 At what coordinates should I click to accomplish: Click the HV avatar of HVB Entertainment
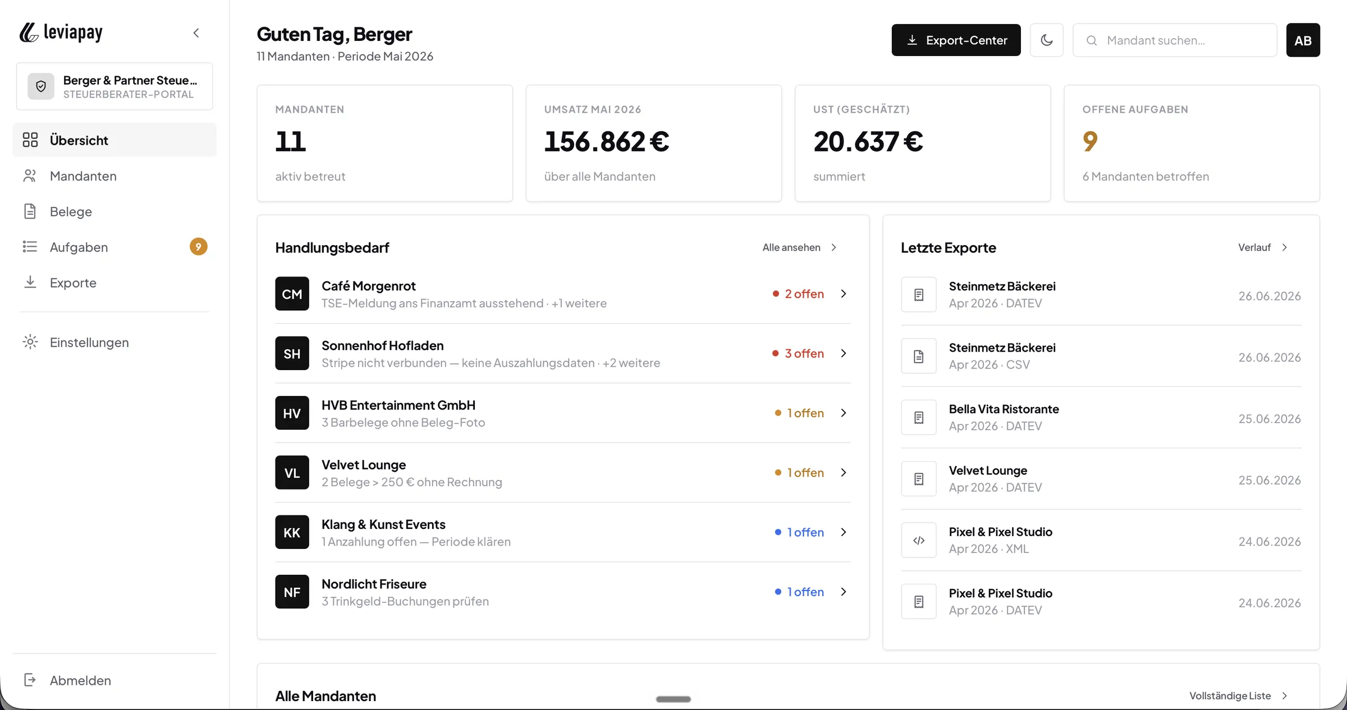[x=292, y=413]
